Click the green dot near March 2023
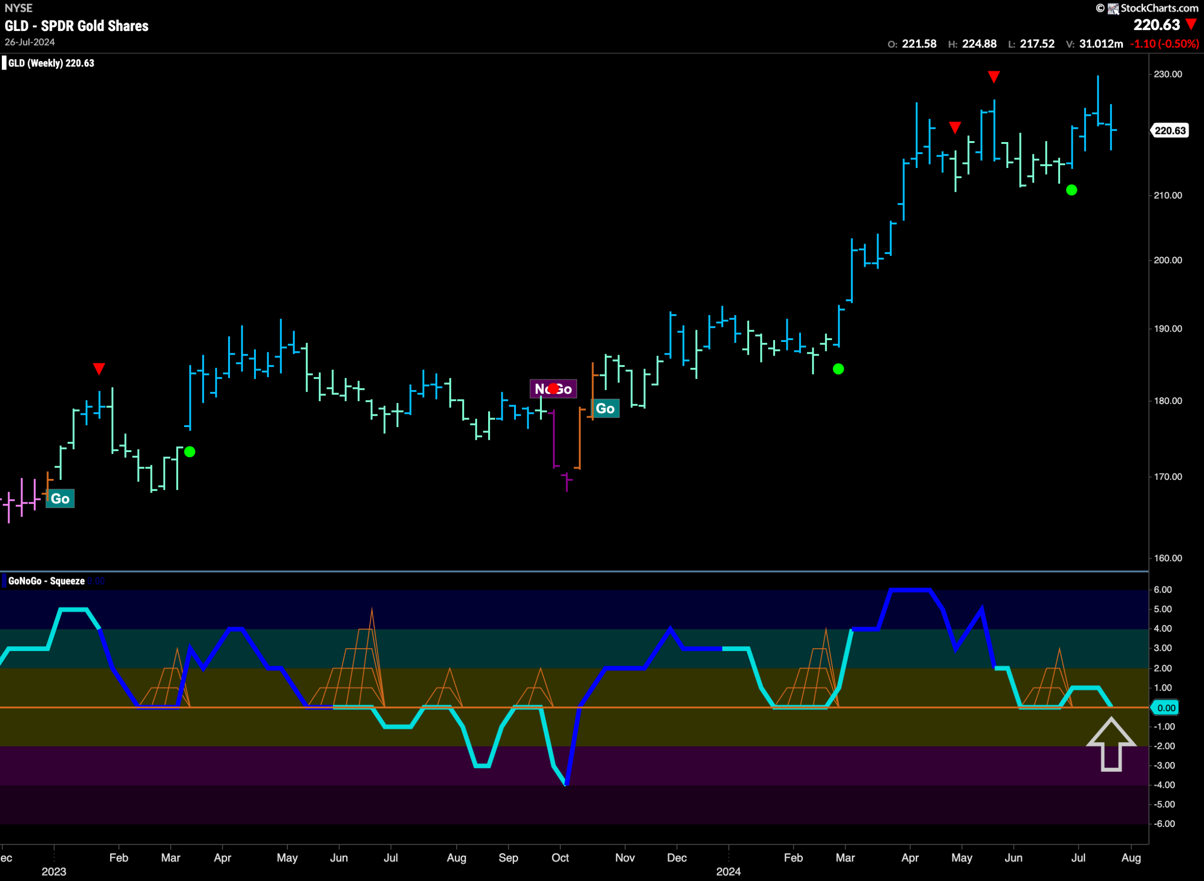1204x881 pixels. tap(190, 452)
